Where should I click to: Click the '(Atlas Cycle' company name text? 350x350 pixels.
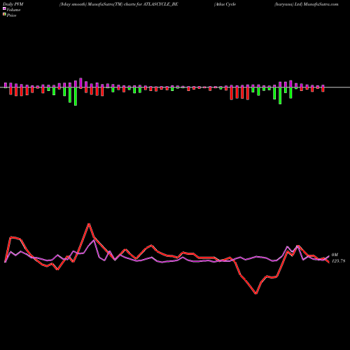pos(225,4)
